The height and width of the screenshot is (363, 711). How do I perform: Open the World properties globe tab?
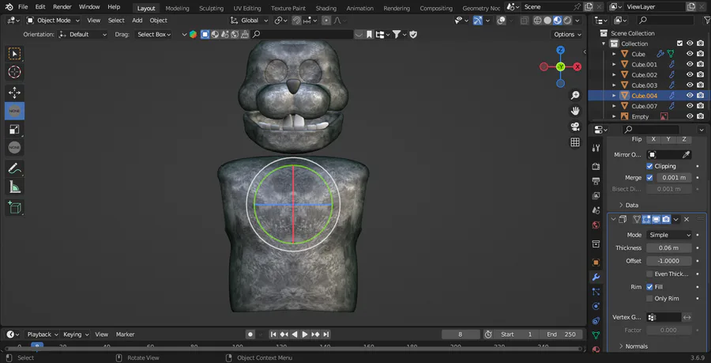[x=596, y=225]
